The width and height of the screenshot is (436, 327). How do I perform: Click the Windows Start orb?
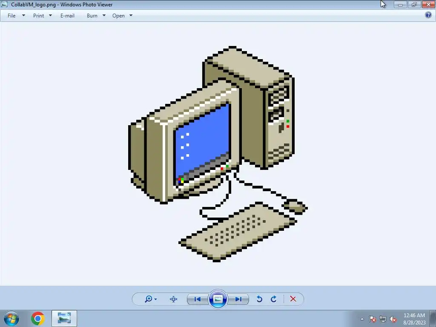coord(11,318)
